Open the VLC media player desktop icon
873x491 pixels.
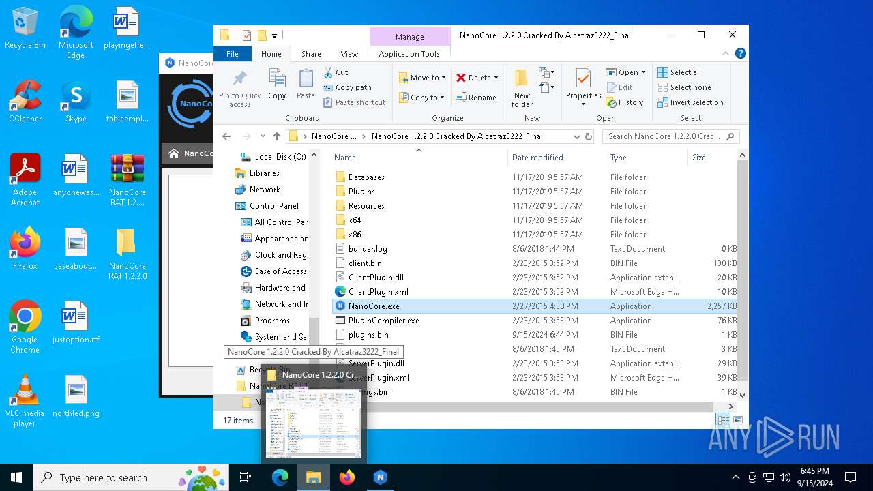25,401
